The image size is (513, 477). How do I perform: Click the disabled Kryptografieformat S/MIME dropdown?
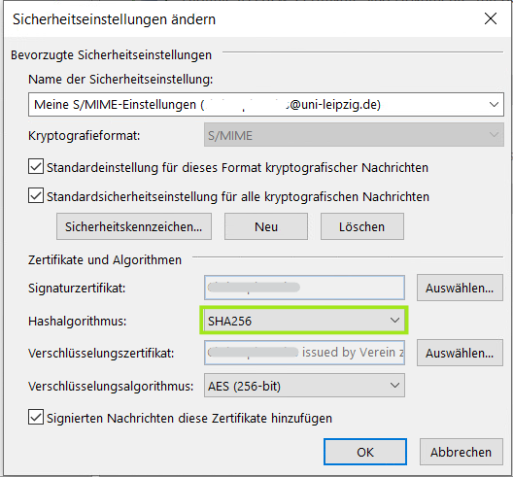click(x=354, y=135)
